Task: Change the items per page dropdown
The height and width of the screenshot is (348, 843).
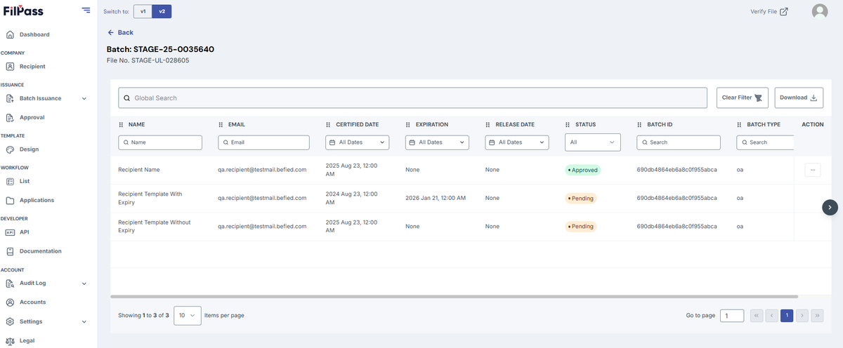Action: 188,316
